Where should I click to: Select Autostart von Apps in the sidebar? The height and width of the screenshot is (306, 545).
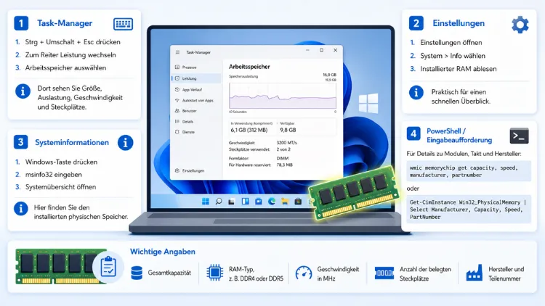click(194, 100)
